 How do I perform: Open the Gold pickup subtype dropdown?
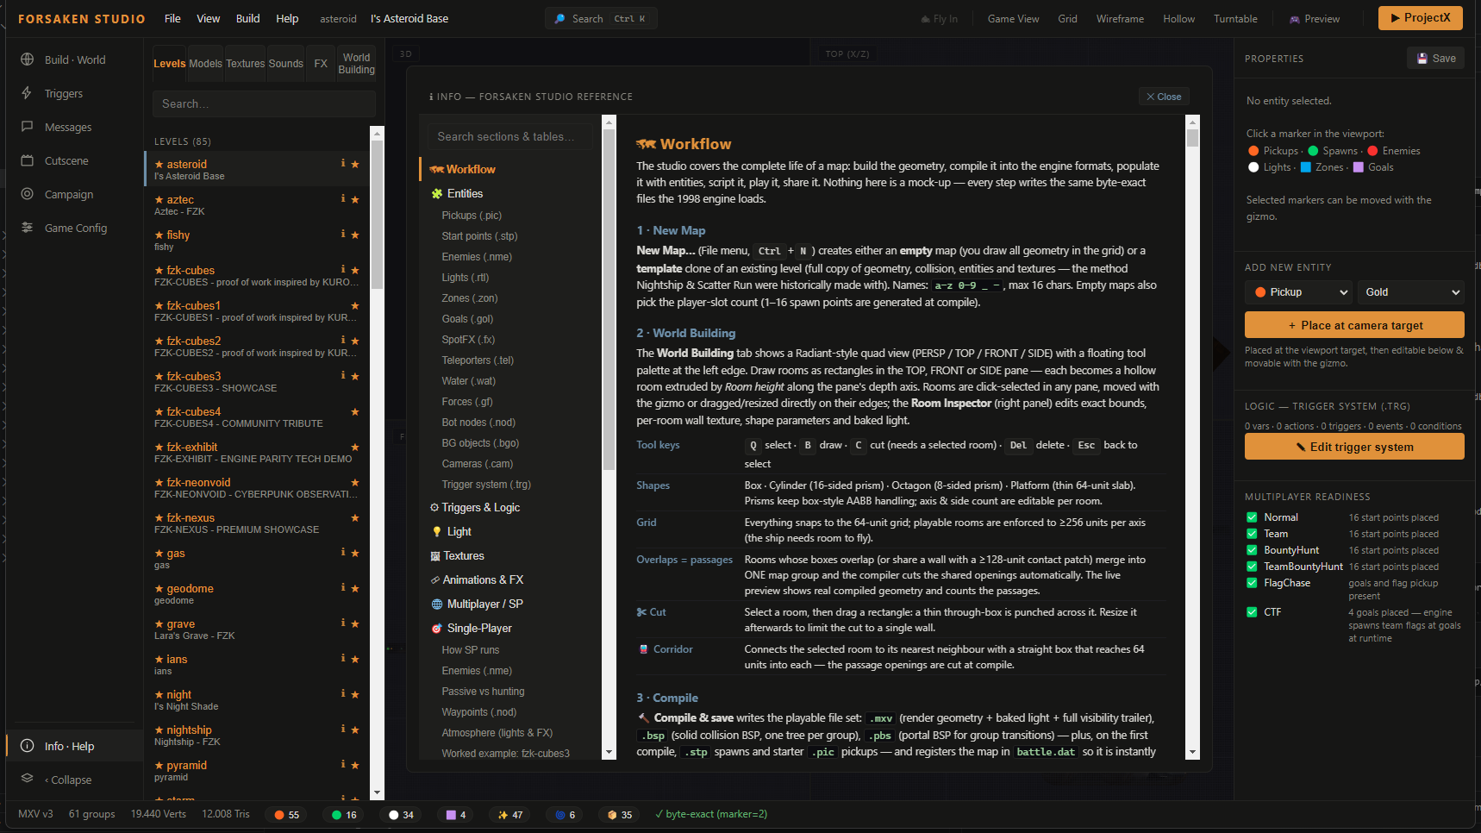coord(1411,292)
